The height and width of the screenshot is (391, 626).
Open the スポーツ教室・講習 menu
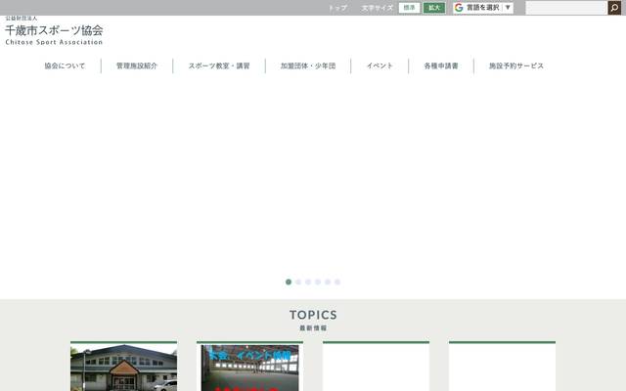pyautogui.click(x=219, y=65)
